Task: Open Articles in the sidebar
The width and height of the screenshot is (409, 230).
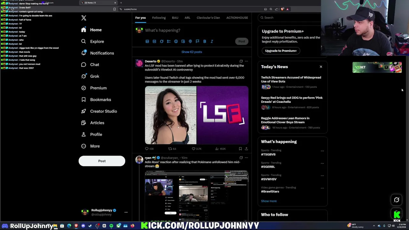Action: (x=93, y=123)
